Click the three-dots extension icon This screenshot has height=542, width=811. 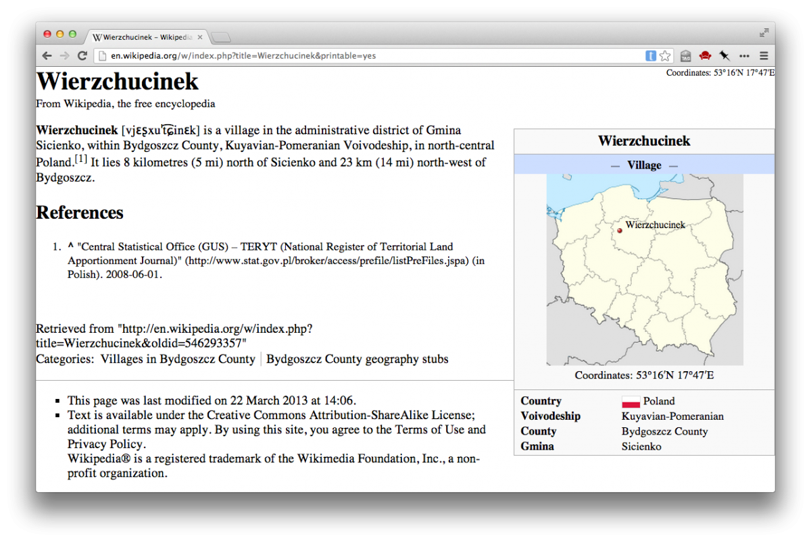[x=744, y=56]
